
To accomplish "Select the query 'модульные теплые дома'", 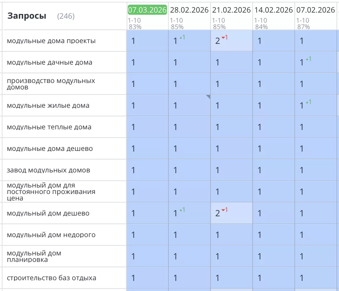I will (49, 127).
